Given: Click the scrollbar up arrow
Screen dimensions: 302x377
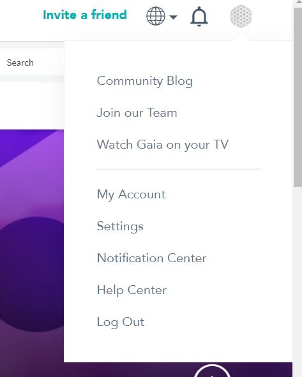Looking at the screenshot, I should tap(298, 3).
